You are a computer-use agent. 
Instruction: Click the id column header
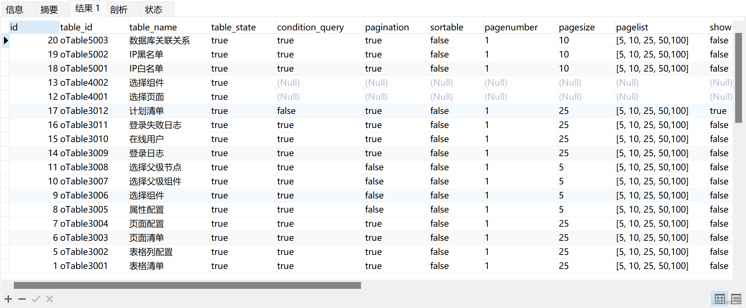(34, 27)
